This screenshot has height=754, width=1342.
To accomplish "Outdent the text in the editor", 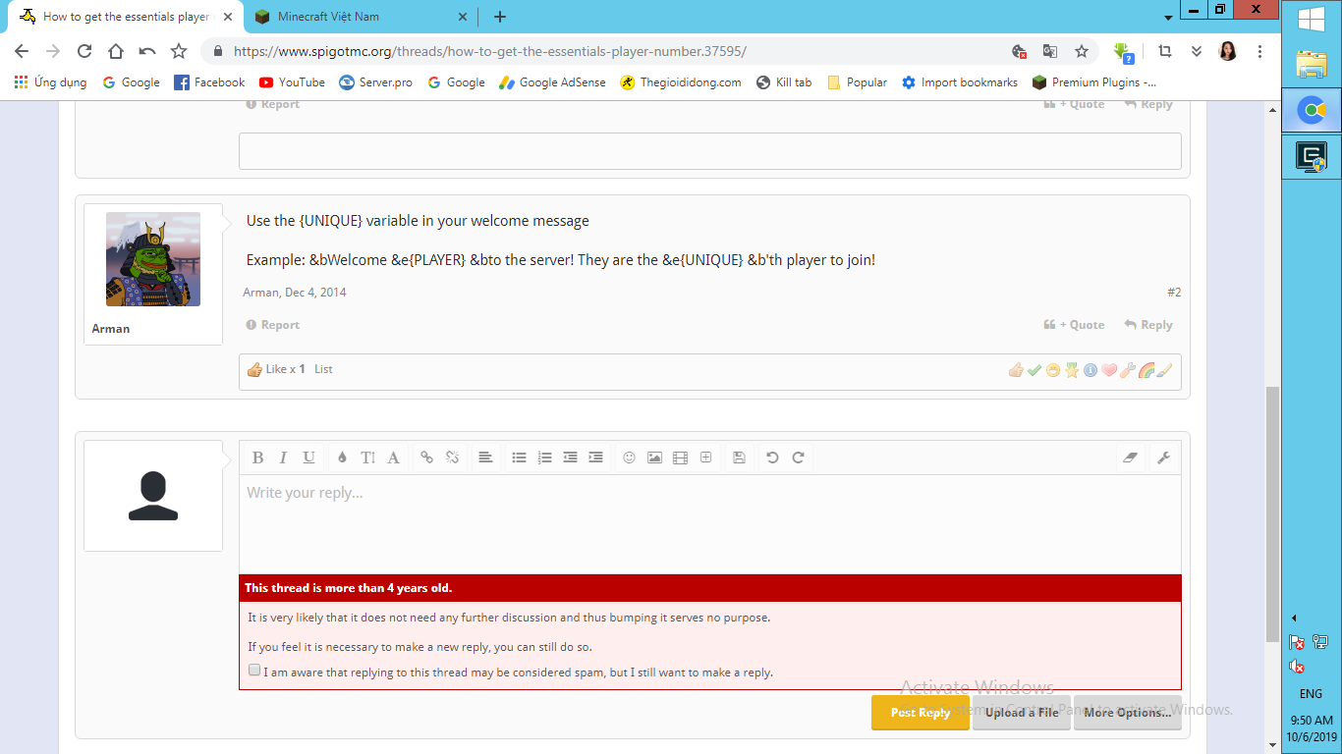I will pyautogui.click(x=570, y=458).
